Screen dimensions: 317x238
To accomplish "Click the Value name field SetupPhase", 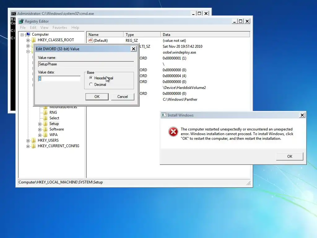I will 86,64.
